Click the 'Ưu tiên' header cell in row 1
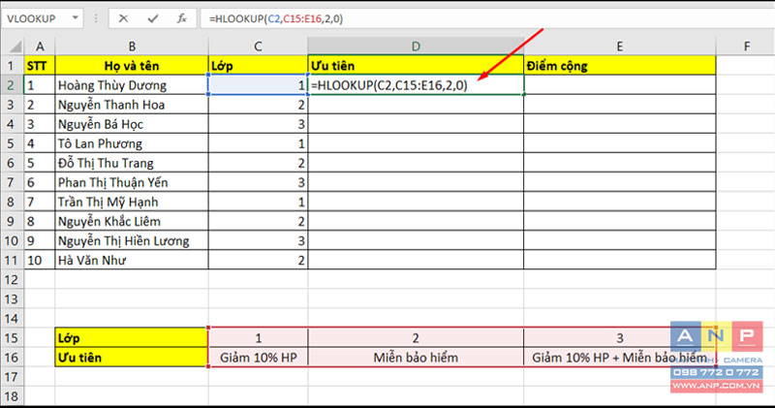The width and height of the screenshot is (775, 408). [416, 65]
